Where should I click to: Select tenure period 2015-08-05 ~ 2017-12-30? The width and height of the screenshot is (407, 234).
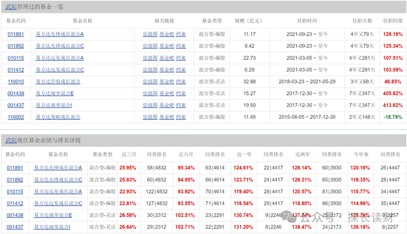coord(307,117)
